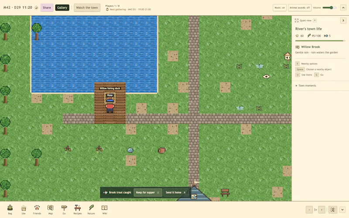
Task: Toggle Music on/off button
Action: [280, 7]
